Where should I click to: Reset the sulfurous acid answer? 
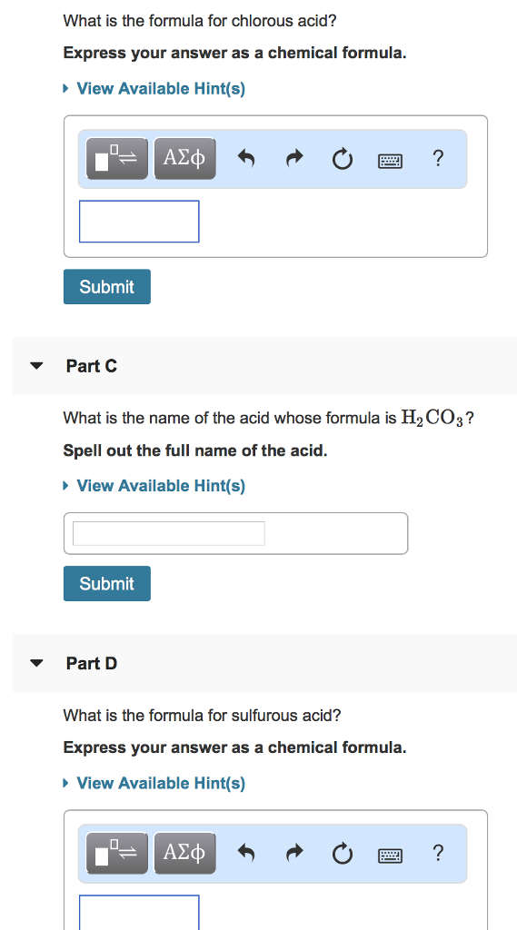point(342,854)
